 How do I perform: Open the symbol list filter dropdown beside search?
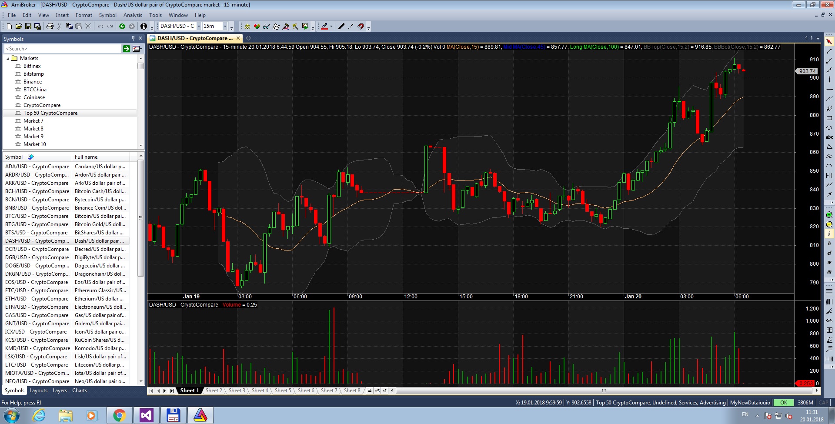pyautogui.click(x=137, y=49)
